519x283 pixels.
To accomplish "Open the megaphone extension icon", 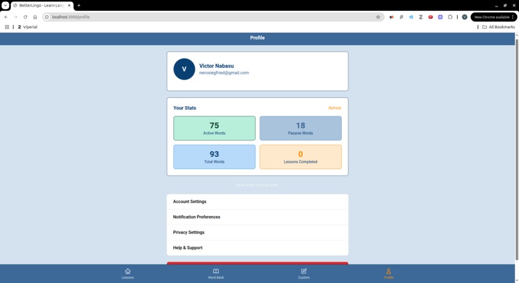I will click(x=392, y=17).
